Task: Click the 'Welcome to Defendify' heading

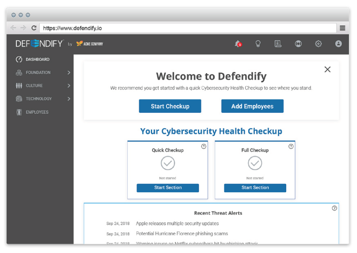Action: click(x=211, y=76)
